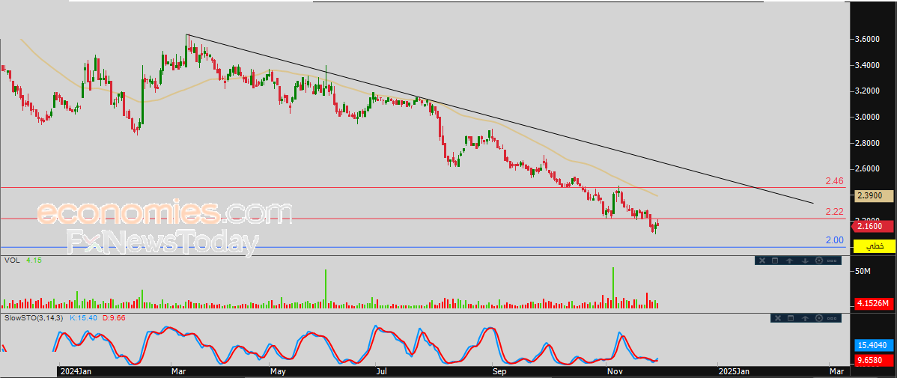Select the 2.22 level label
Viewport: 897px width, 378px height.
(x=834, y=212)
